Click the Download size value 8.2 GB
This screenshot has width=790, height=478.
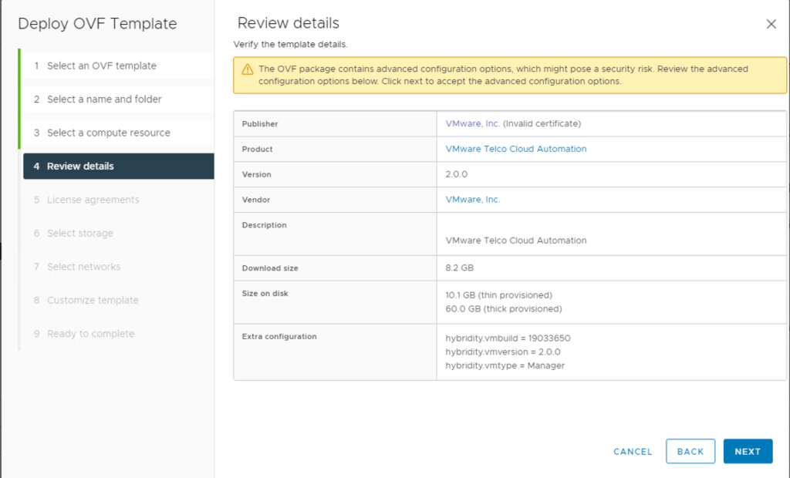pyautogui.click(x=460, y=268)
